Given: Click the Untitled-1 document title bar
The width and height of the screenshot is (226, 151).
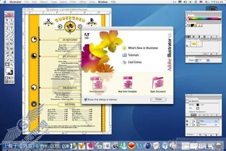Looking at the screenshot, I should coord(67,9).
